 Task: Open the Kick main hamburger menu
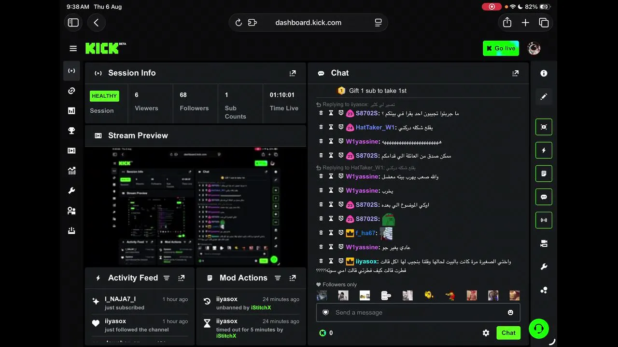point(73,48)
